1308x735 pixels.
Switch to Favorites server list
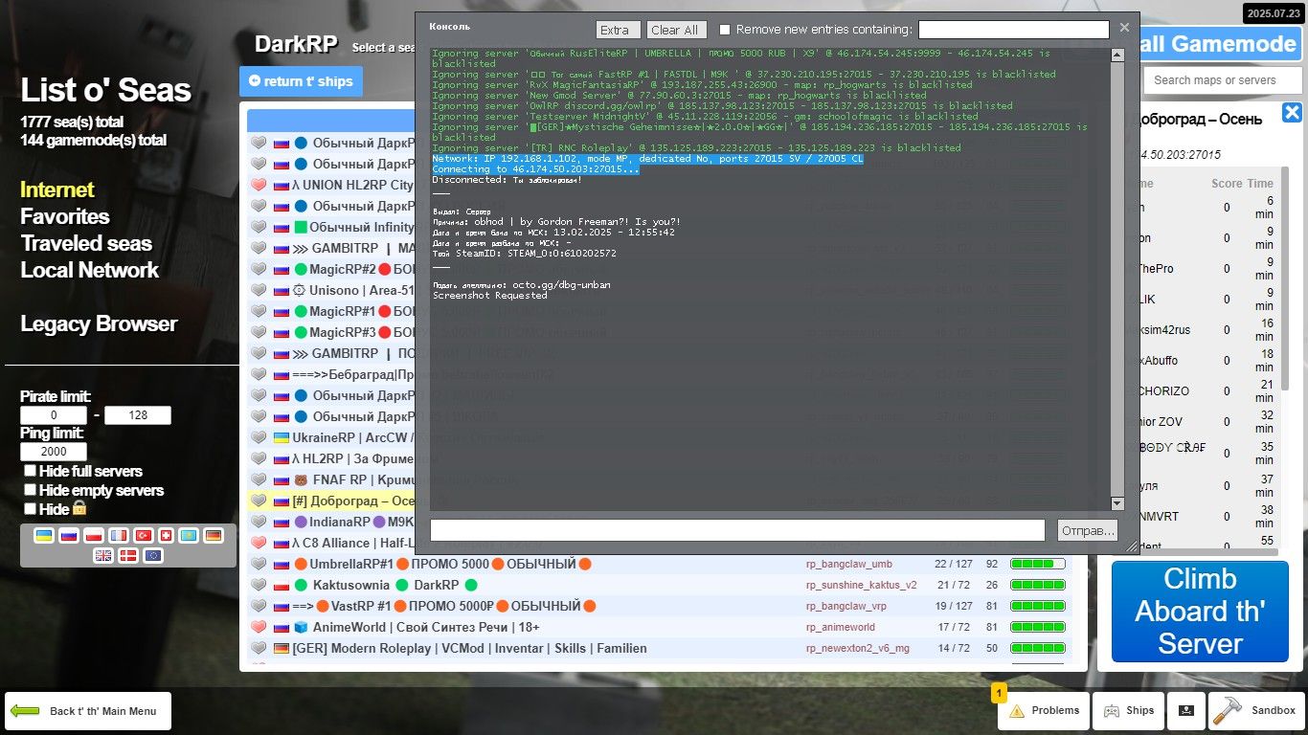point(65,216)
